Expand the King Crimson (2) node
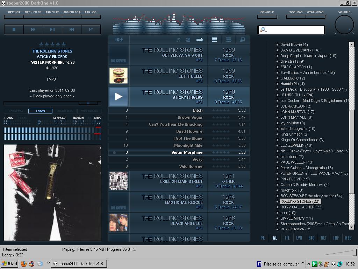The height and width of the screenshot is (269, 358). tap(277, 134)
